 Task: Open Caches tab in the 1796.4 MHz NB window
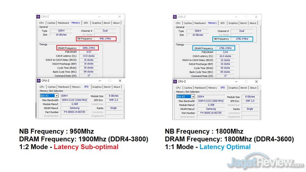click(188, 23)
